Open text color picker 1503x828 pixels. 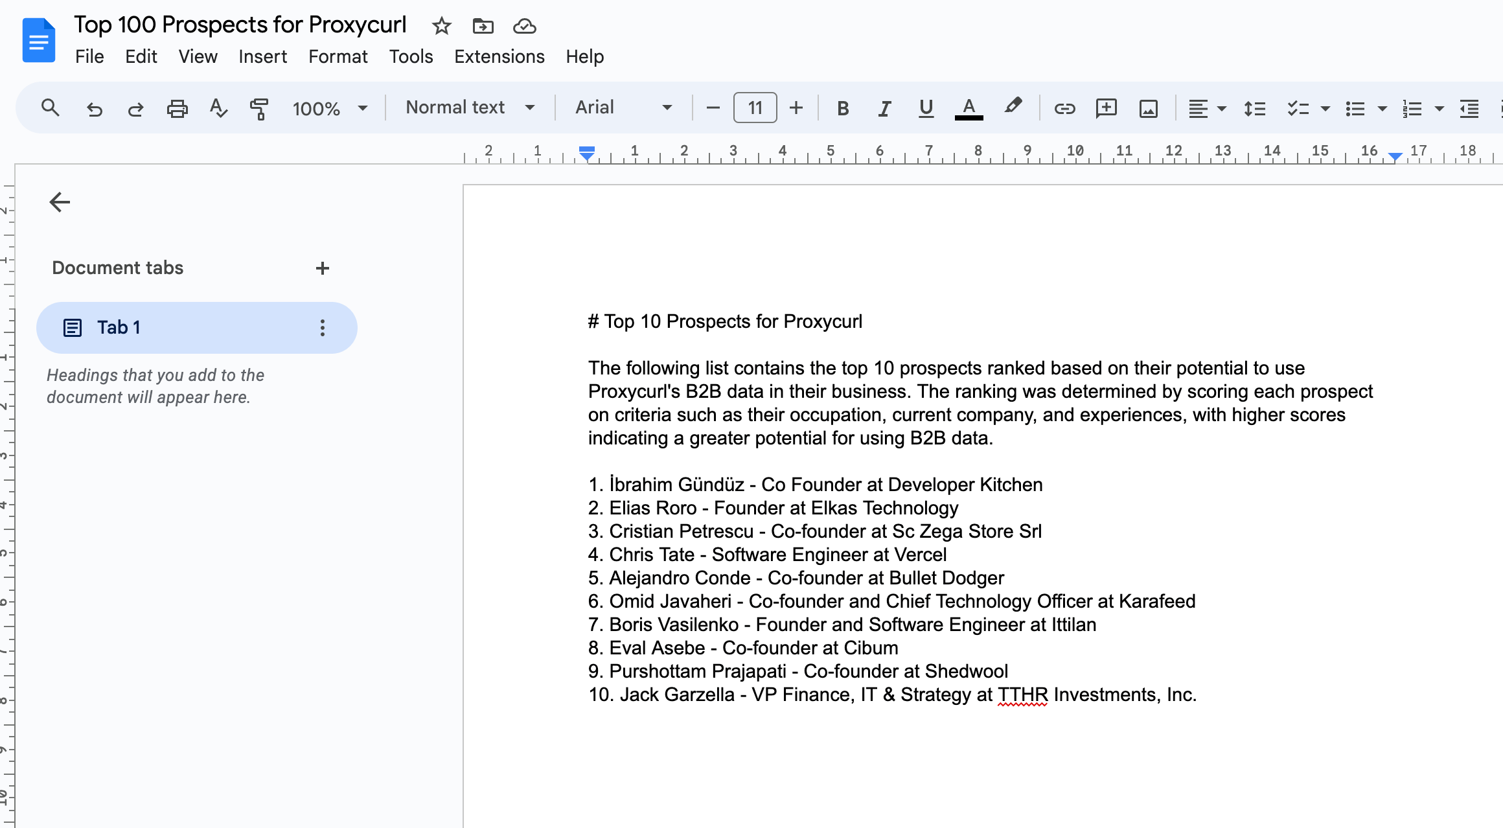tap(969, 108)
